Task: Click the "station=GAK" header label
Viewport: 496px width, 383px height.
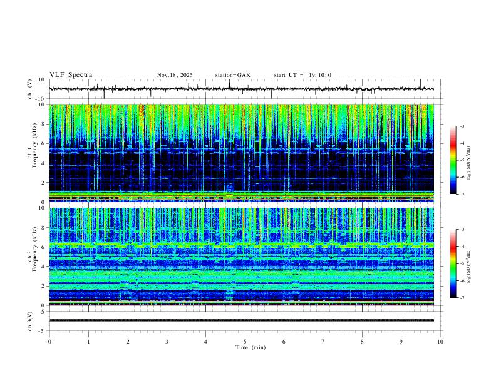Action: click(232, 75)
